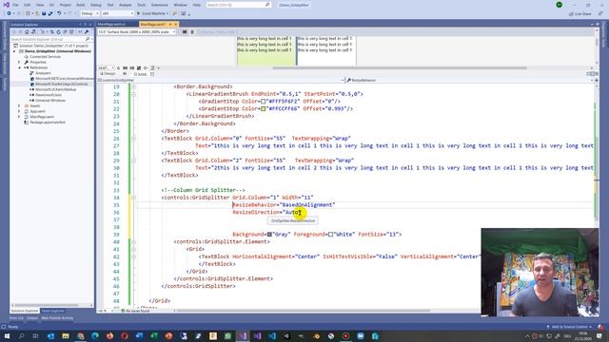Open the x64 platform dropdown

point(117,13)
